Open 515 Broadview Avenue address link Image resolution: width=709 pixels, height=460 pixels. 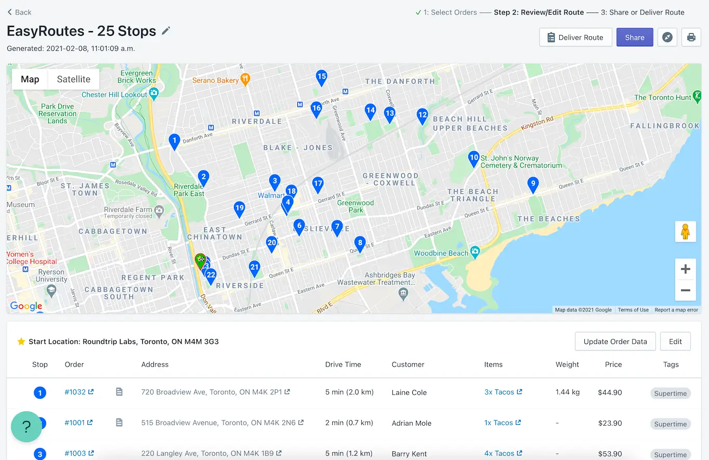point(222,423)
